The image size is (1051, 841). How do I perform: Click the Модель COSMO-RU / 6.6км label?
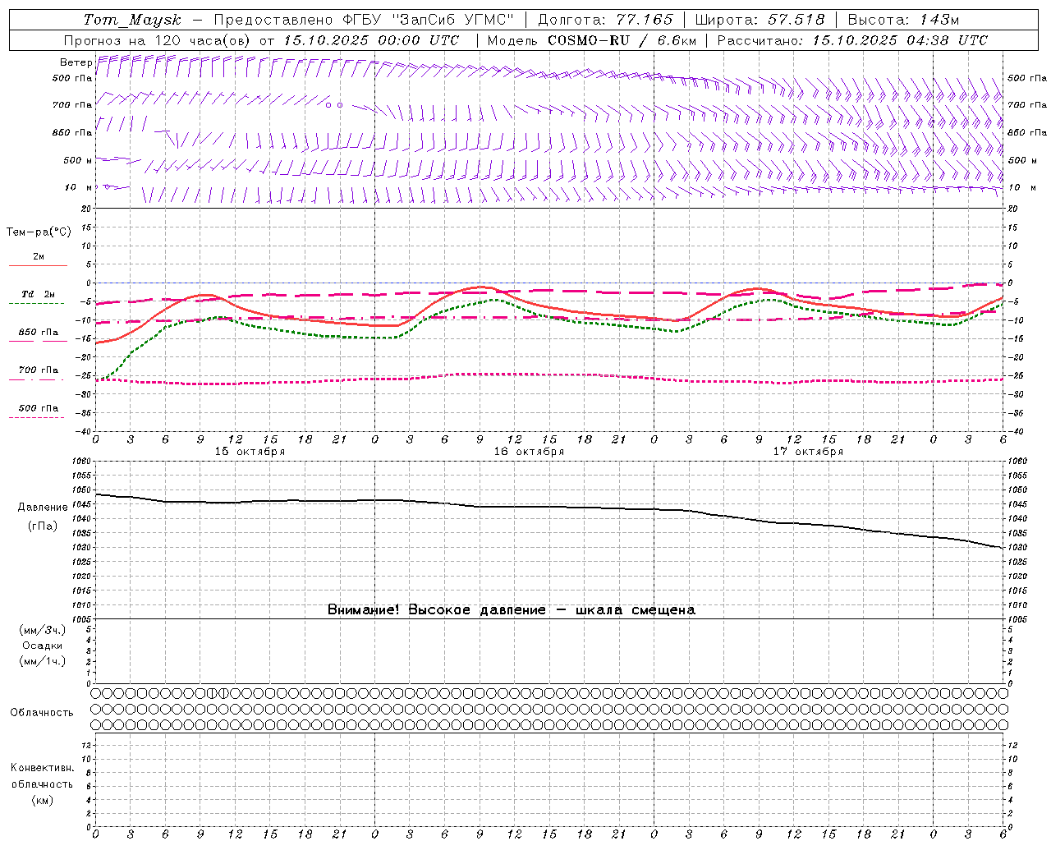coord(592,40)
